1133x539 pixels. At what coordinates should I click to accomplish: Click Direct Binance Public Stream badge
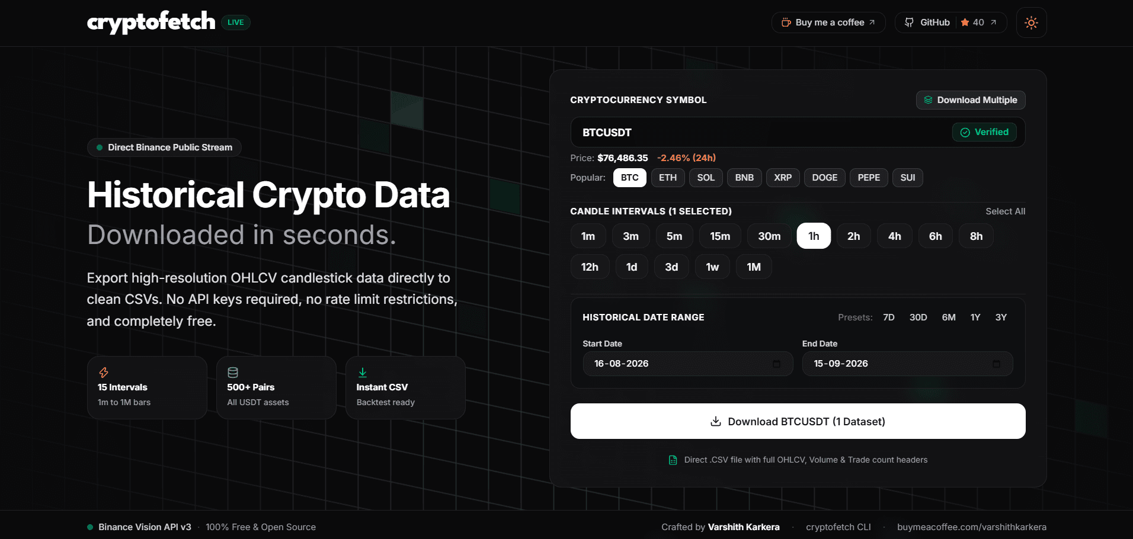coord(164,147)
